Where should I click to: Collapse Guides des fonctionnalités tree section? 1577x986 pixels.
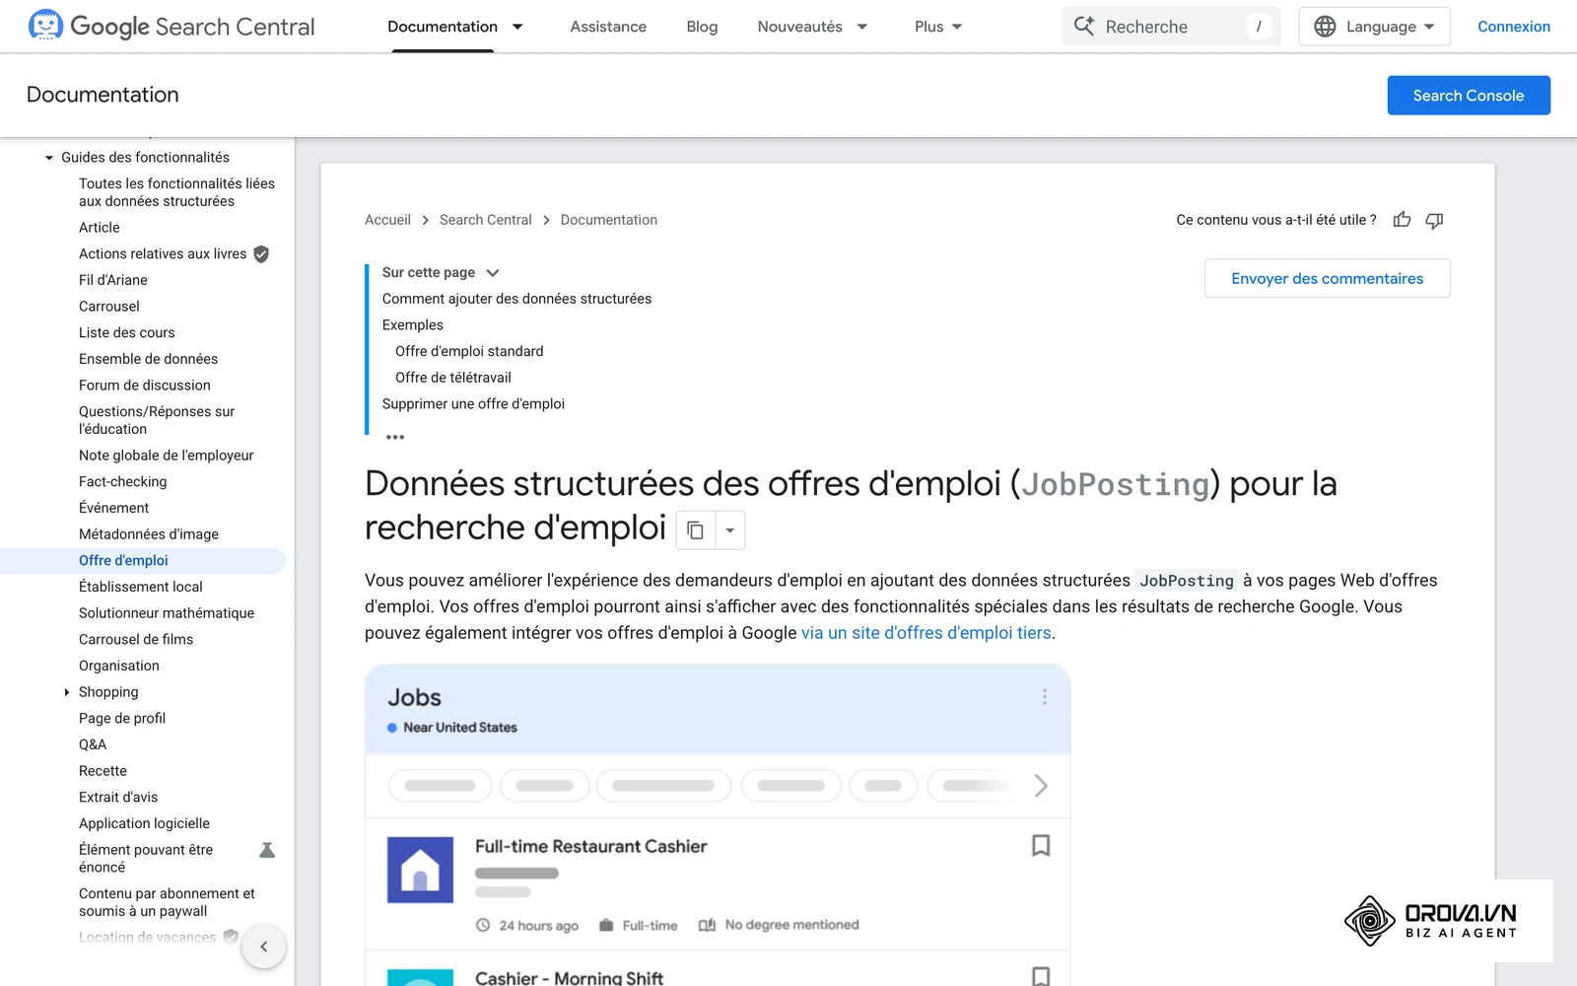[x=49, y=158]
